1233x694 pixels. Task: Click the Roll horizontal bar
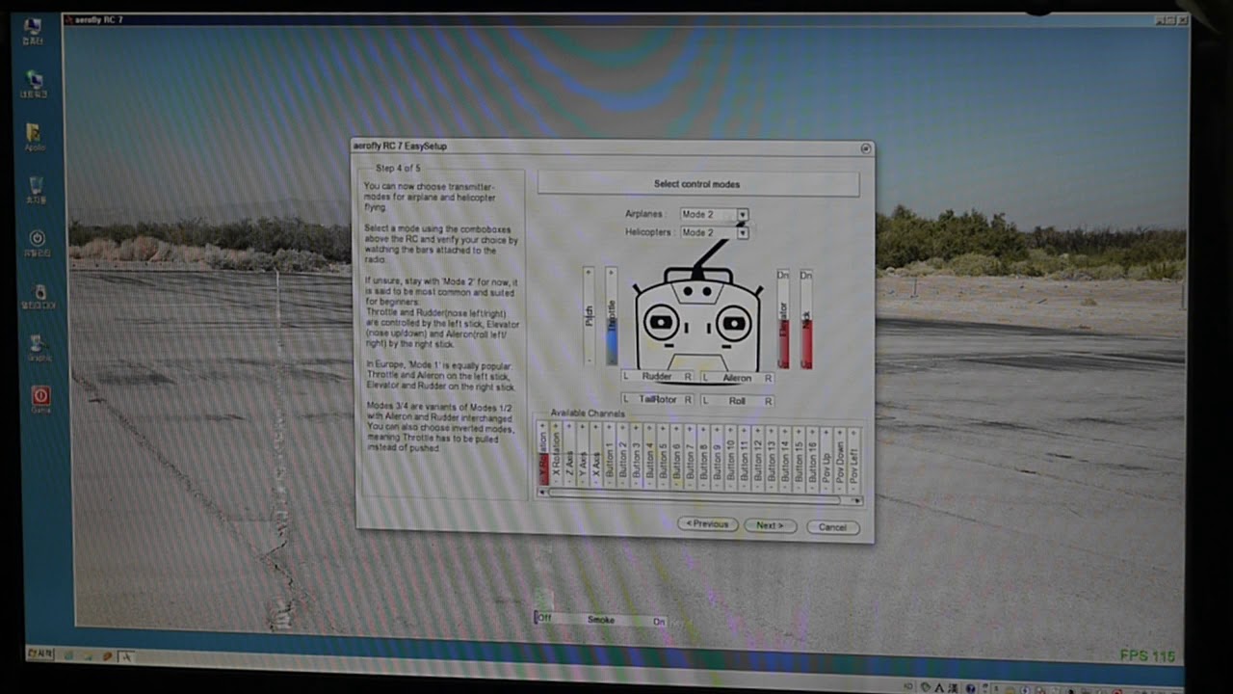[737, 400]
